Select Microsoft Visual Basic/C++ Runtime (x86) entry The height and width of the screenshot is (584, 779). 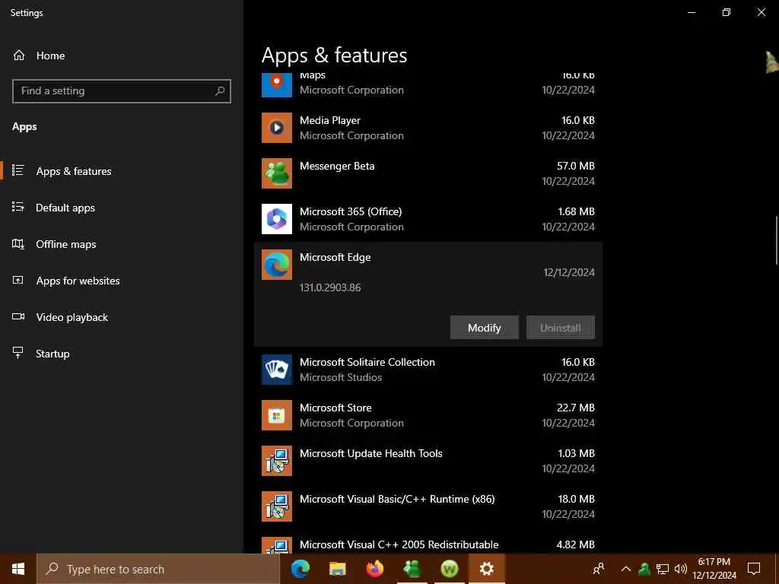397,499
